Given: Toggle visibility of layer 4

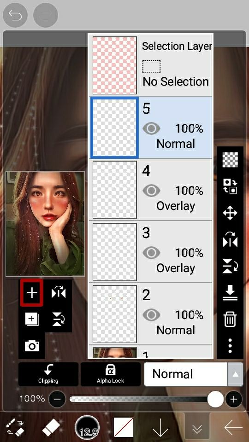Looking at the screenshot, I should [x=151, y=191].
